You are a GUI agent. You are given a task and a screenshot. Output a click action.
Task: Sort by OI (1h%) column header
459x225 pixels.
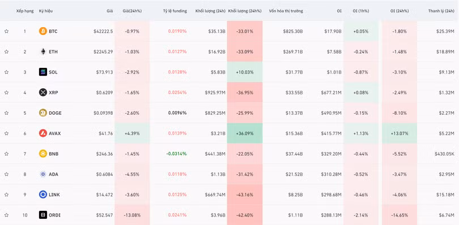click(361, 11)
